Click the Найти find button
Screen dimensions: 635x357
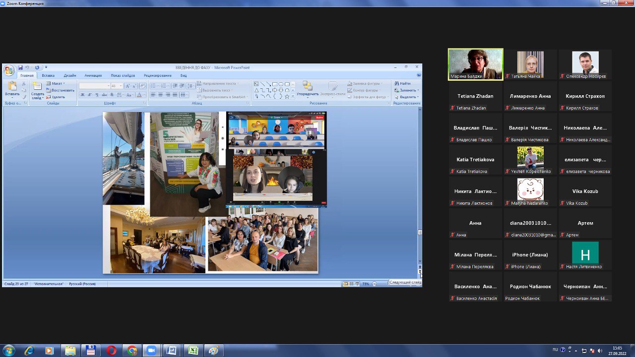click(x=403, y=83)
